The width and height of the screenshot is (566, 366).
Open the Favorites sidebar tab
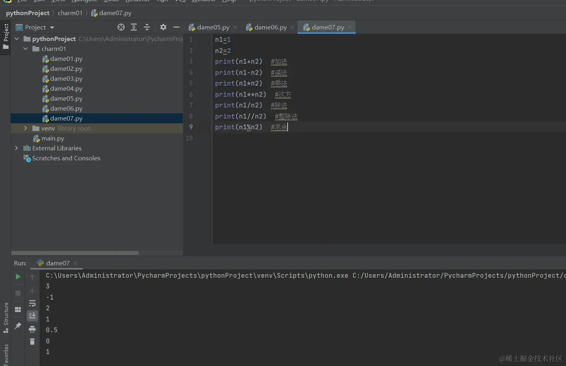click(6, 355)
